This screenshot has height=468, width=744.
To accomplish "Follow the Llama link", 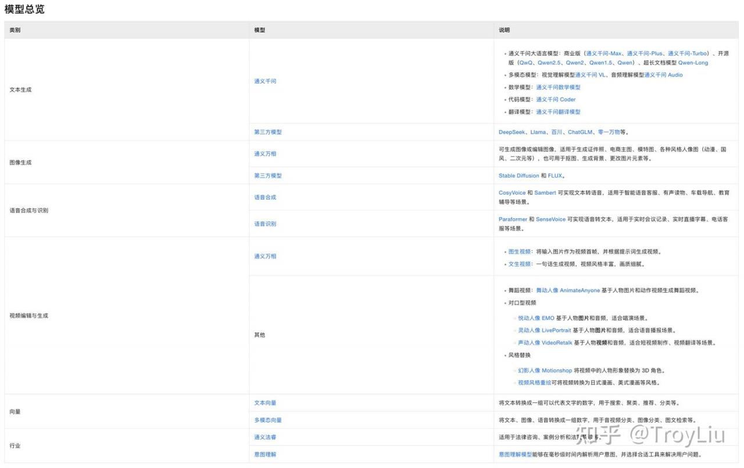I will point(538,132).
